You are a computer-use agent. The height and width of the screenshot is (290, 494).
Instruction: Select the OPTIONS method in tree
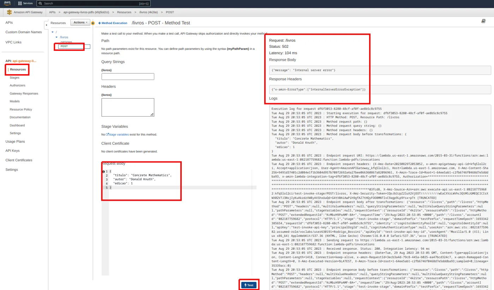tap(66, 42)
